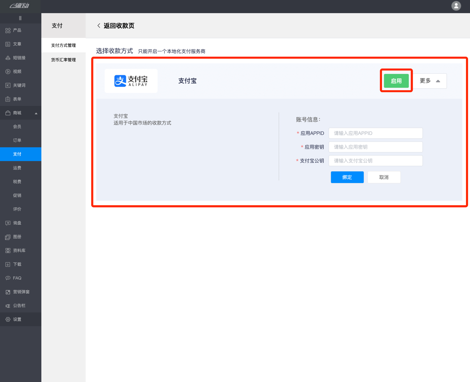
Task: Switch to the 货币汇率管理 tab
Action: point(63,60)
